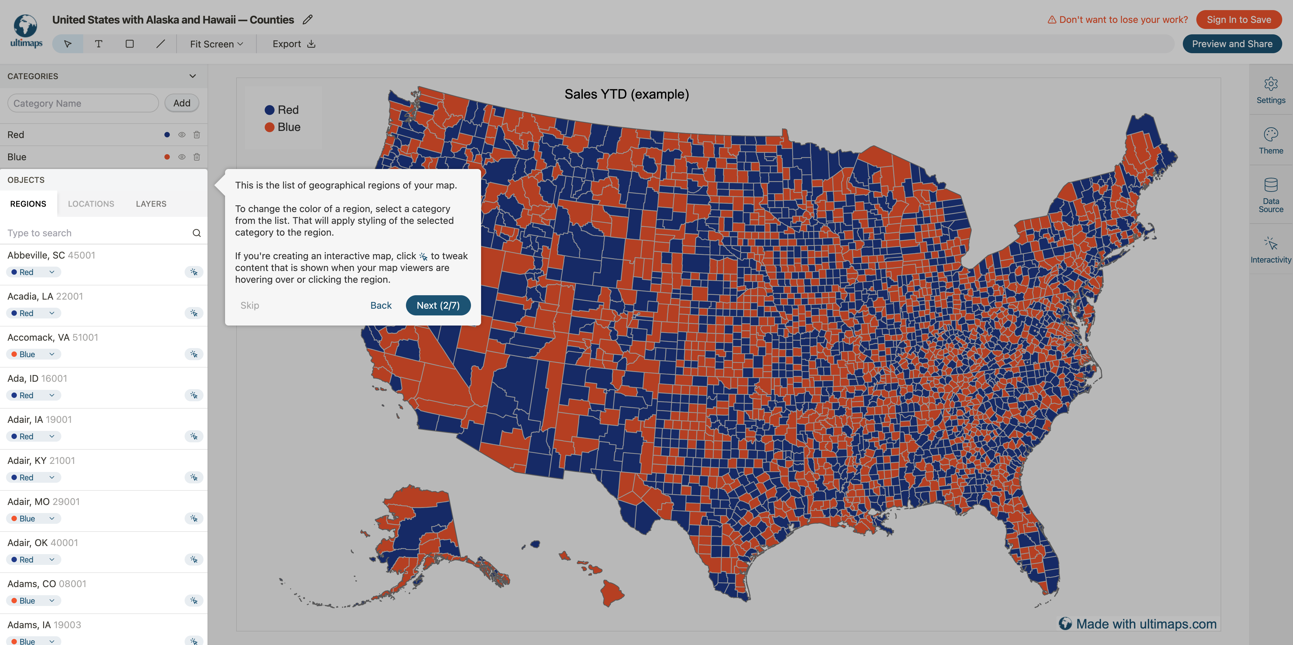The height and width of the screenshot is (645, 1293).
Task: Switch to the LOCATIONS tab
Action: 91,202
